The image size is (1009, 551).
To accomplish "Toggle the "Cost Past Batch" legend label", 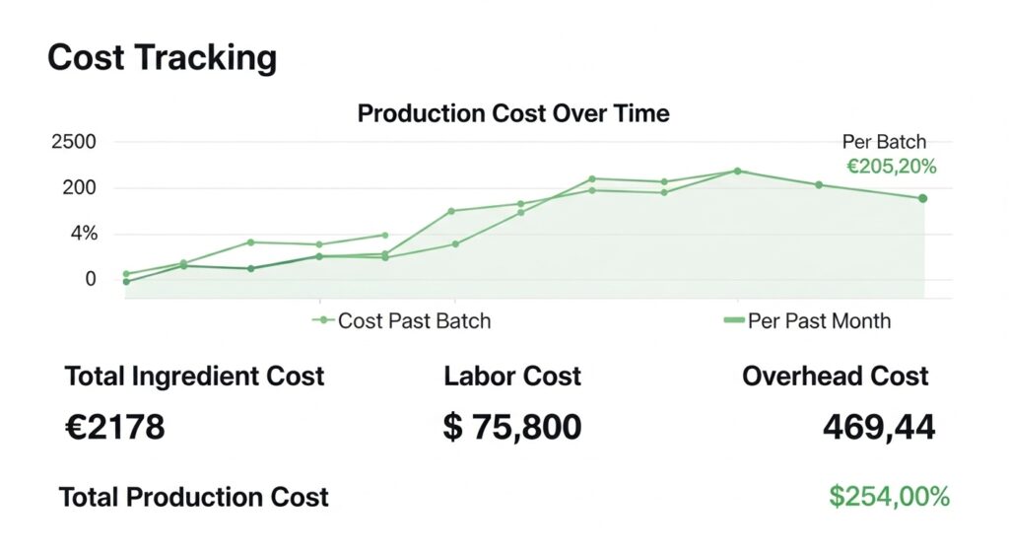I will (x=414, y=320).
